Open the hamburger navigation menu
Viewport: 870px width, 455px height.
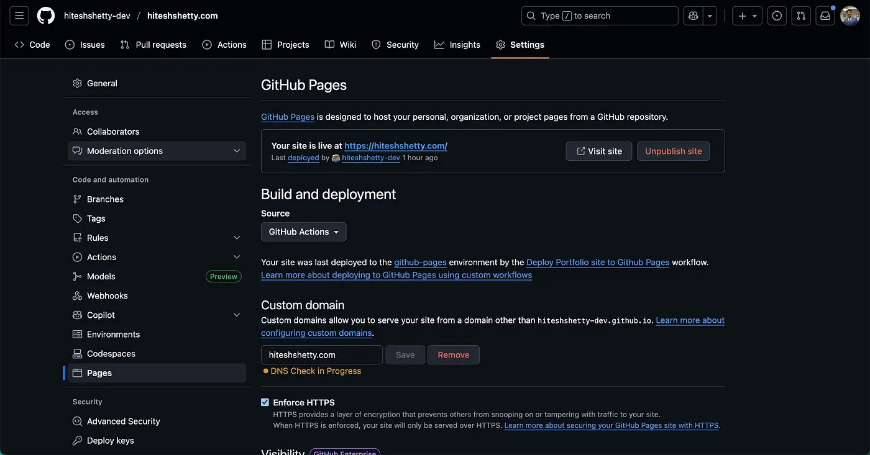click(x=19, y=16)
